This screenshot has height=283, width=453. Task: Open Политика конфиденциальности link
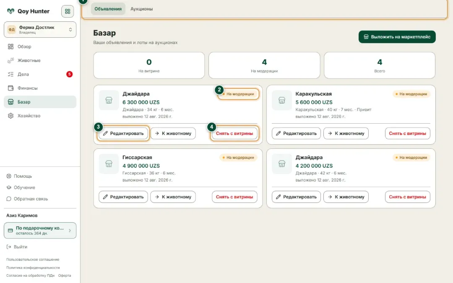pyautogui.click(x=33, y=267)
